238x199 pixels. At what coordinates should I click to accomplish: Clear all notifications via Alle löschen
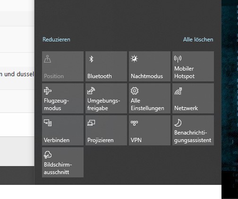pyautogui.click(x=198, y=40)
